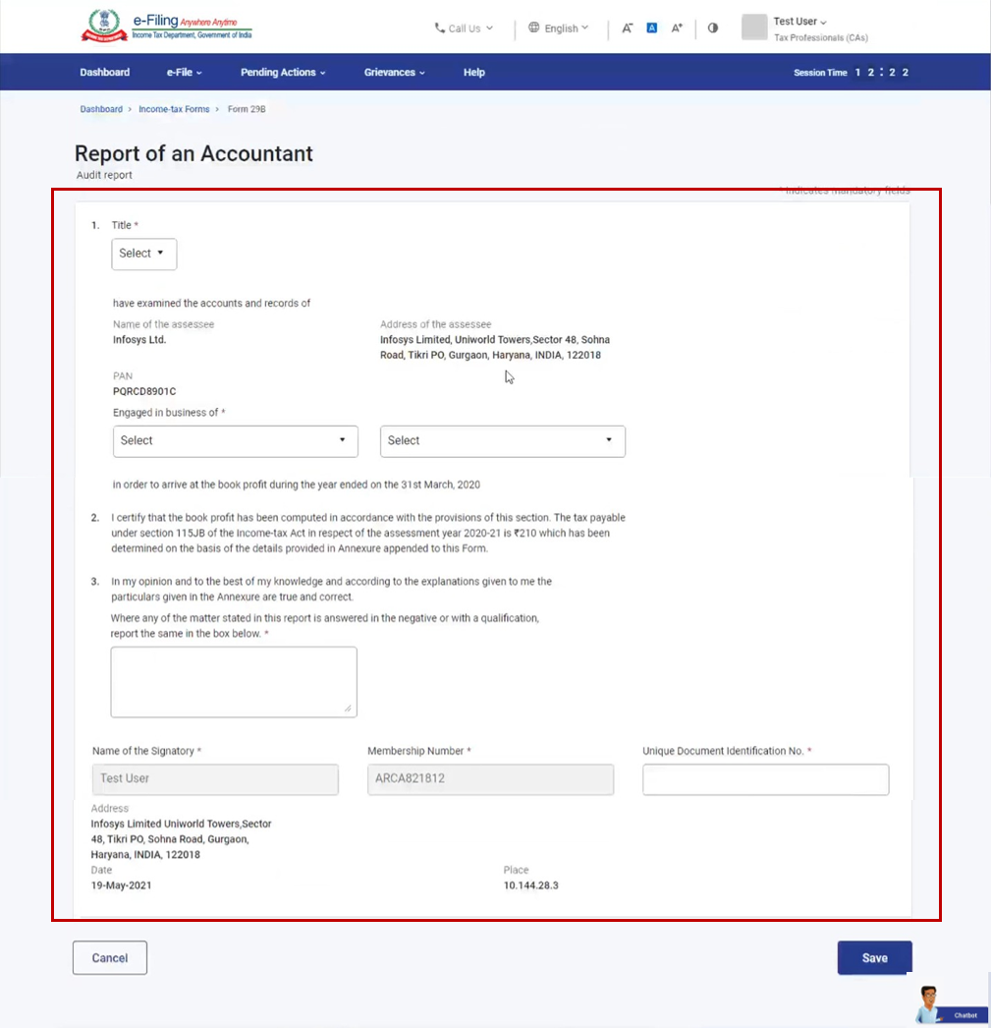This screenshot has height=1028, width=991.
Task: Click the increase font size A+ icon
Action: click(x=676, y=29)
